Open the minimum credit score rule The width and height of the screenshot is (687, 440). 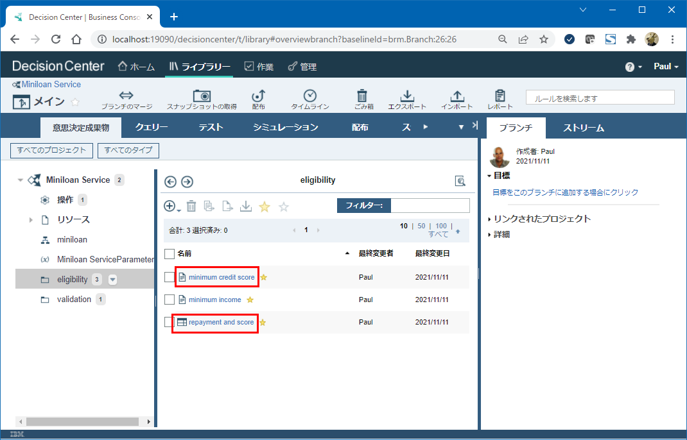[x=222, y=277]
